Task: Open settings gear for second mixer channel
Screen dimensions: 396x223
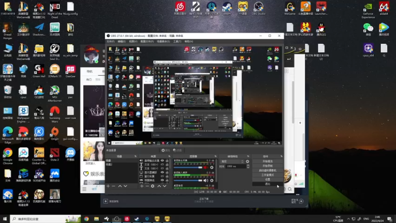Action: [x=212, y=180]
